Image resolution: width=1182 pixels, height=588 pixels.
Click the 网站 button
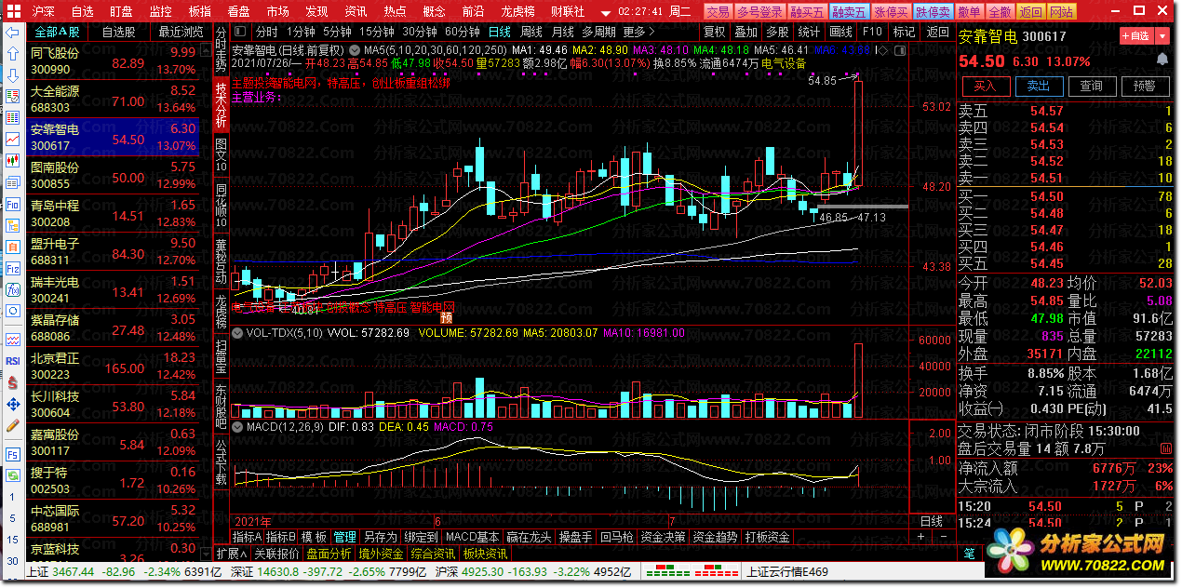(1061, 12)
